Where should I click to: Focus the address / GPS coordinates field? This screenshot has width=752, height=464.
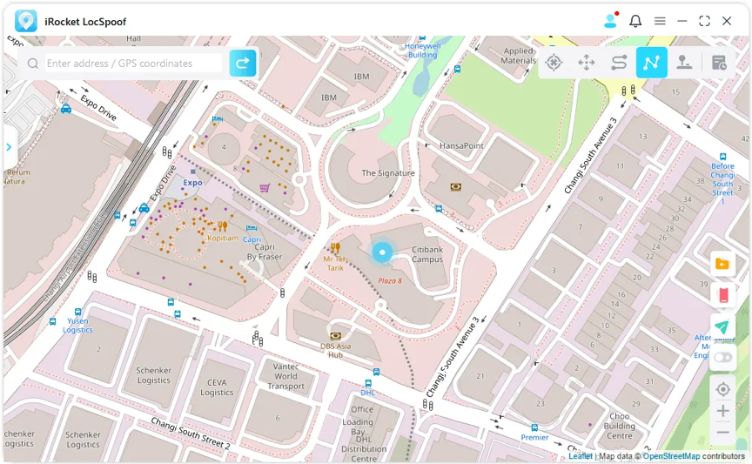tap(131, 64)
